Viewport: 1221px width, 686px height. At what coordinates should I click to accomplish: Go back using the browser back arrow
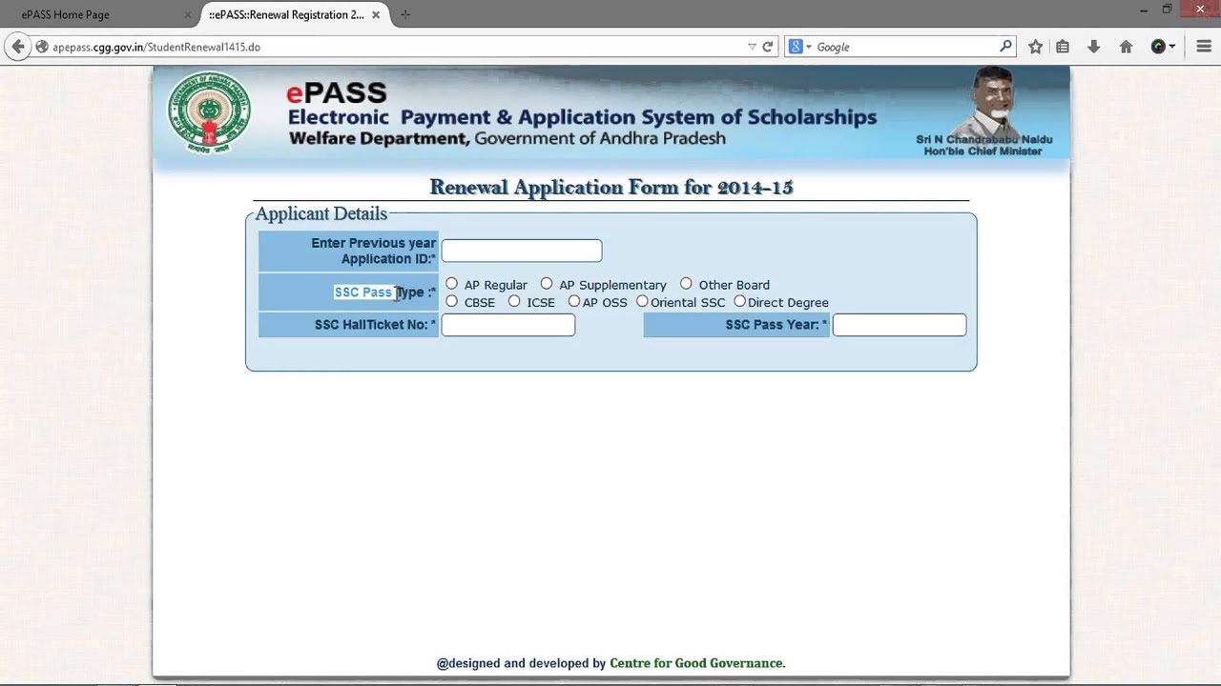tap(17, 47)
